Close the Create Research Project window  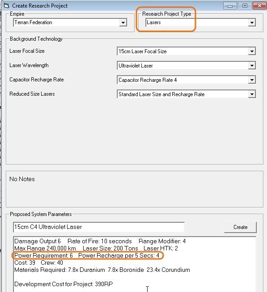pos(259,5)
